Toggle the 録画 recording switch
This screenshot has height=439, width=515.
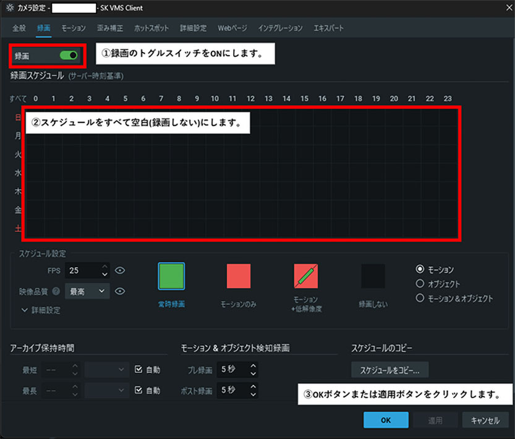69,55
